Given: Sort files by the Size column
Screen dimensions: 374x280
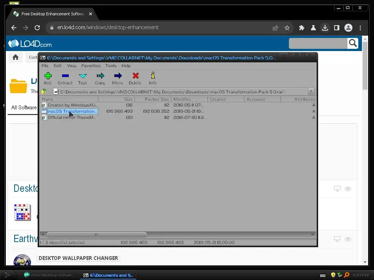Looking at the screenshot, I should (x=117, y=99).
